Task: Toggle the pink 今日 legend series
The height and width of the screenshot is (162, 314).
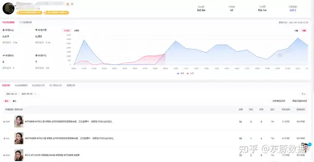Action: [190, 74]
